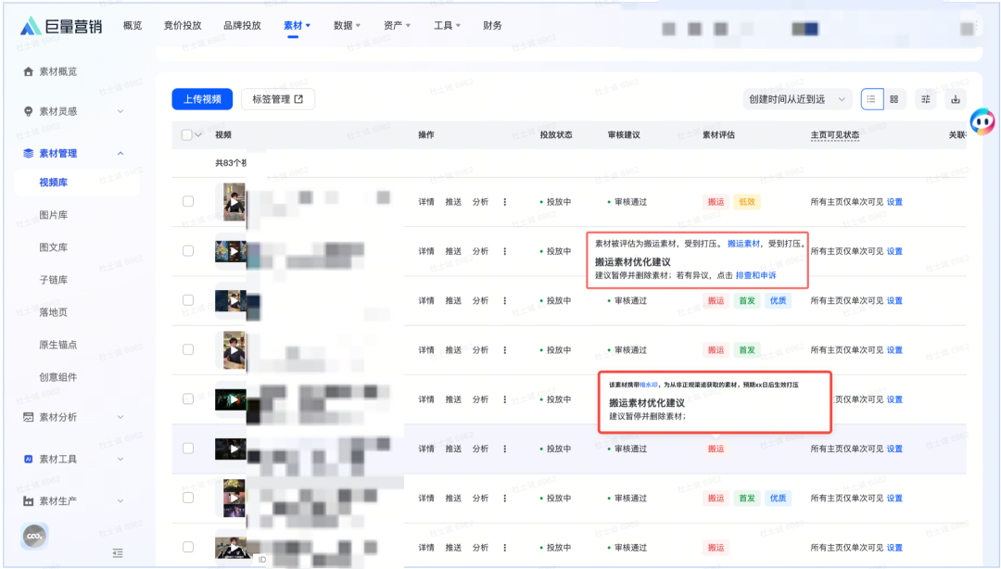This screenshot has height=569, width=1001.
Task: Click the 排查和申诉 link in tooltip
Action: [x=755, y=275]
